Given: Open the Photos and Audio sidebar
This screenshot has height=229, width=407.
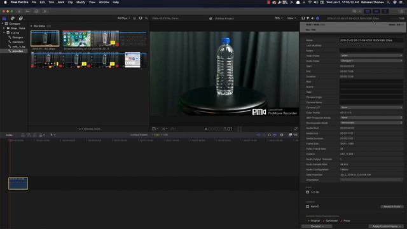Looking at the screenshot, I should coord(13,18).
